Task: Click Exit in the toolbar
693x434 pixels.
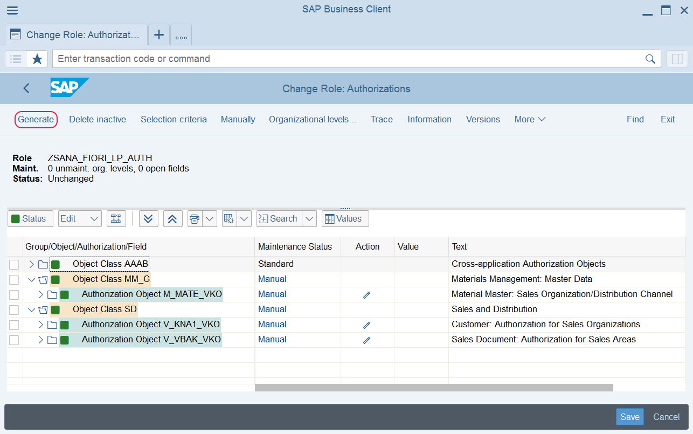Action: [668, 119]
